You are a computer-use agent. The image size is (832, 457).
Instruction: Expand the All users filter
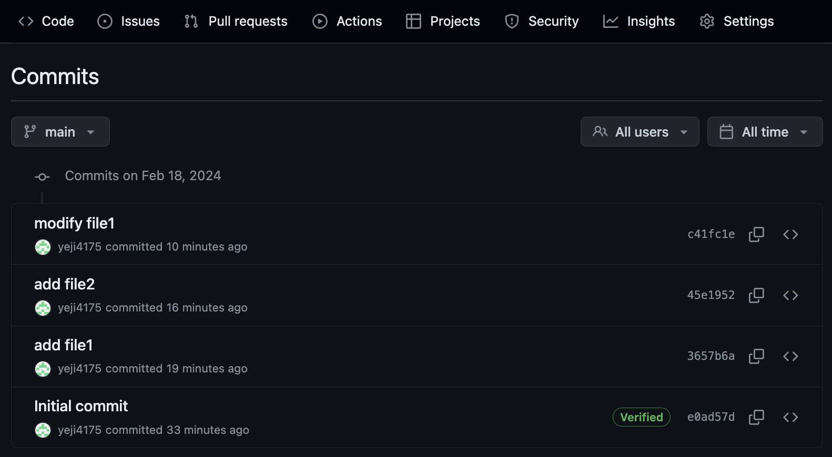[640, 132]
